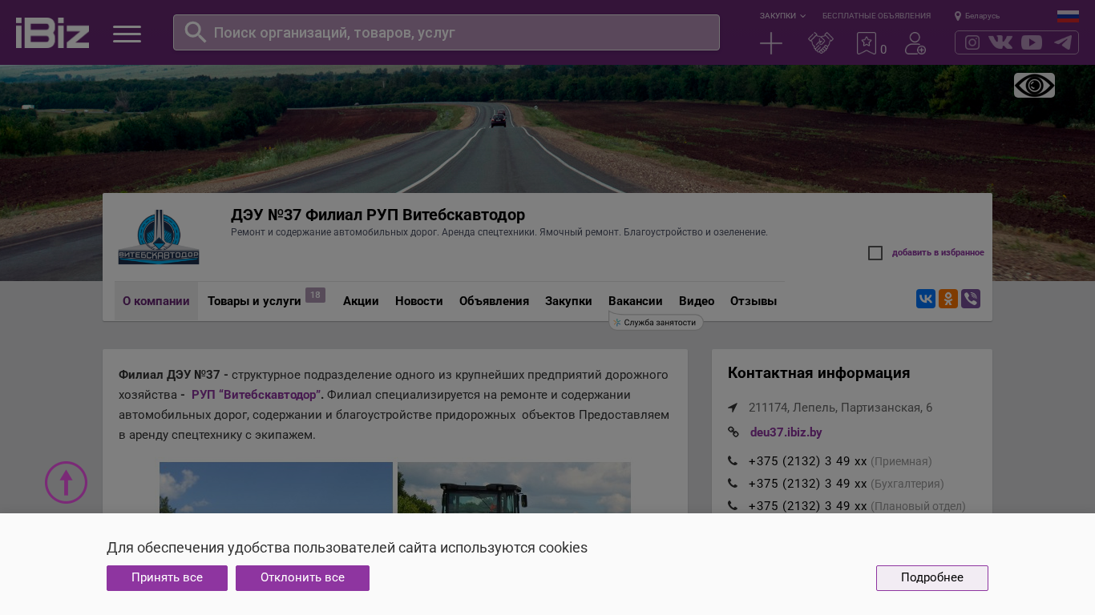The height and width of the screenshot is (615, 1095).
Task: Share via Viber icon
Action: point(971,299)
